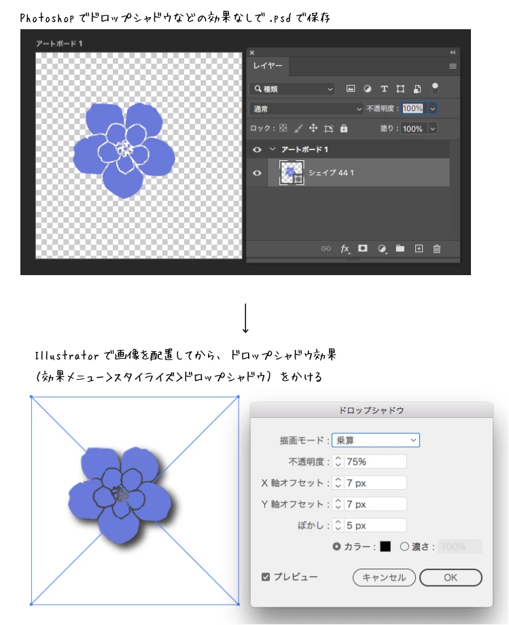
Task: Select the シェイプ 44 1 layer thumbnail
Action: tap(292, 173)
